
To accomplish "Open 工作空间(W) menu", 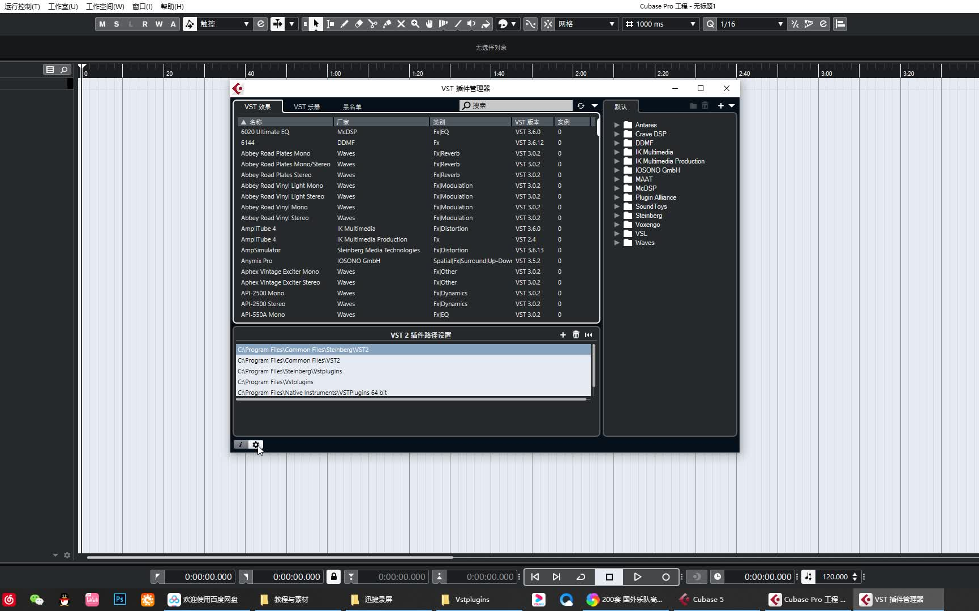I will [105, 6].
